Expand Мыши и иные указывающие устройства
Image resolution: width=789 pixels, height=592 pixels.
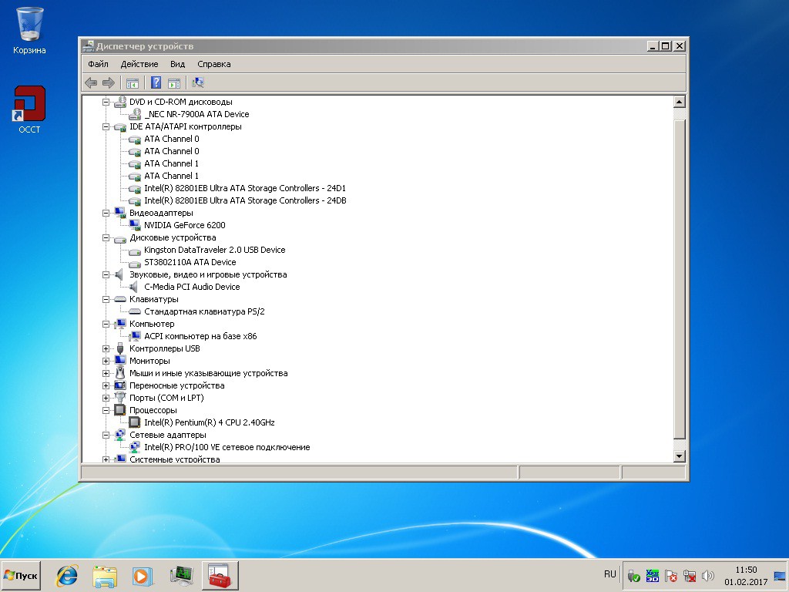[x=106, y=374]
